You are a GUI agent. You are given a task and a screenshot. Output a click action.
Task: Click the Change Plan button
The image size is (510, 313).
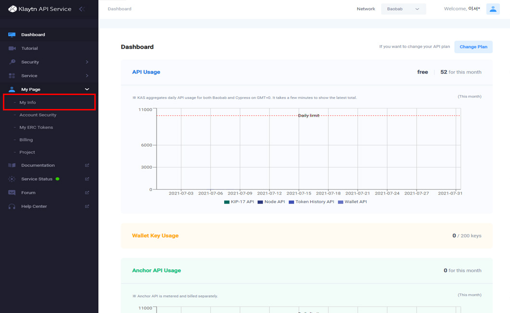[473, 47]
